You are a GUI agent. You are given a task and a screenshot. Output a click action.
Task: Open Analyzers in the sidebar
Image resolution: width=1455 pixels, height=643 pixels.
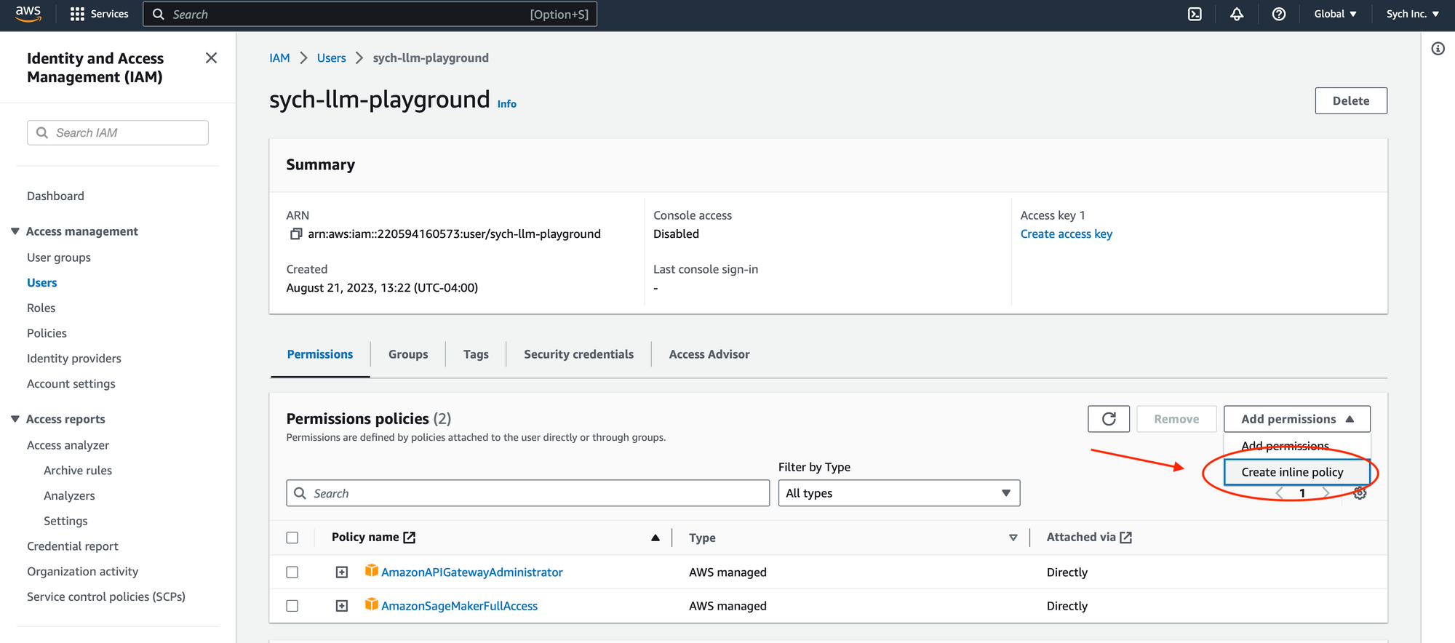tap(69, 495)
